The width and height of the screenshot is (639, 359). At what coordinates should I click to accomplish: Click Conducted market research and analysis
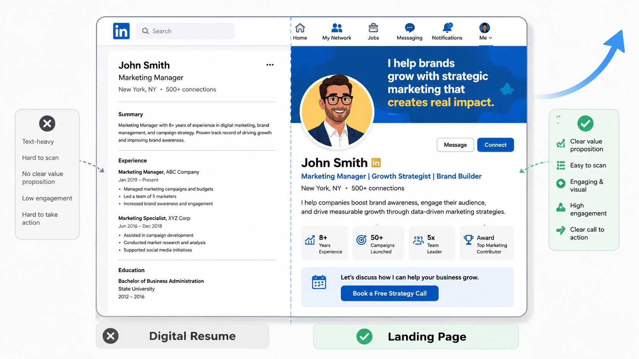pos(164,243)
